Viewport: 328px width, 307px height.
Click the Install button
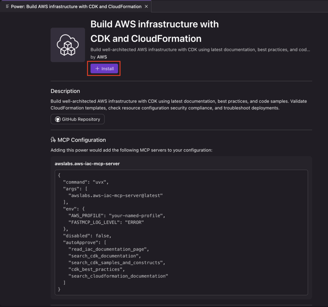coord(104,69)
